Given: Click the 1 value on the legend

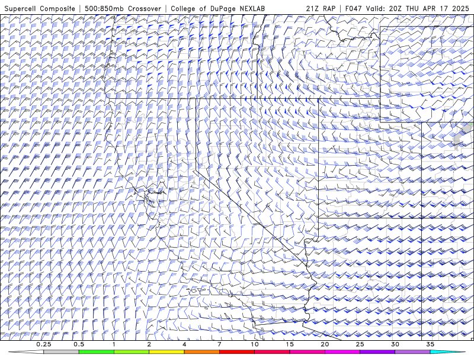Looking at the screenshot, I should click(114, 344).
